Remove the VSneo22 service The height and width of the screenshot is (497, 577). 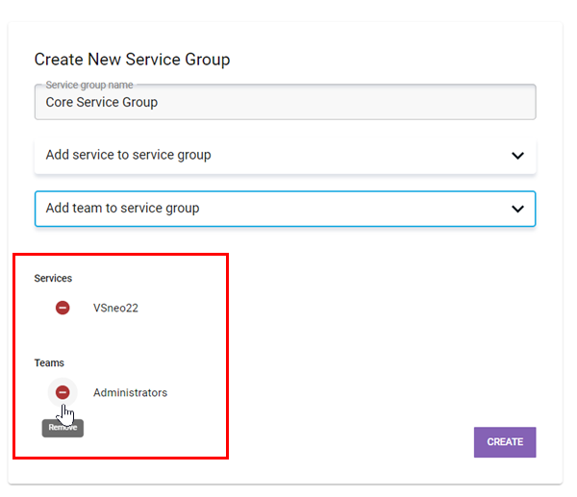pos(63,308)
